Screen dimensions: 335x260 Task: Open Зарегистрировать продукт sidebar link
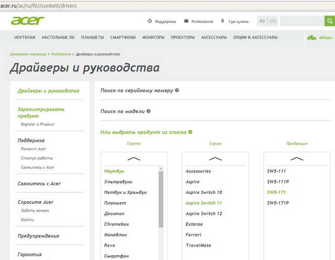pyautogui.click(x=41, y=113)
